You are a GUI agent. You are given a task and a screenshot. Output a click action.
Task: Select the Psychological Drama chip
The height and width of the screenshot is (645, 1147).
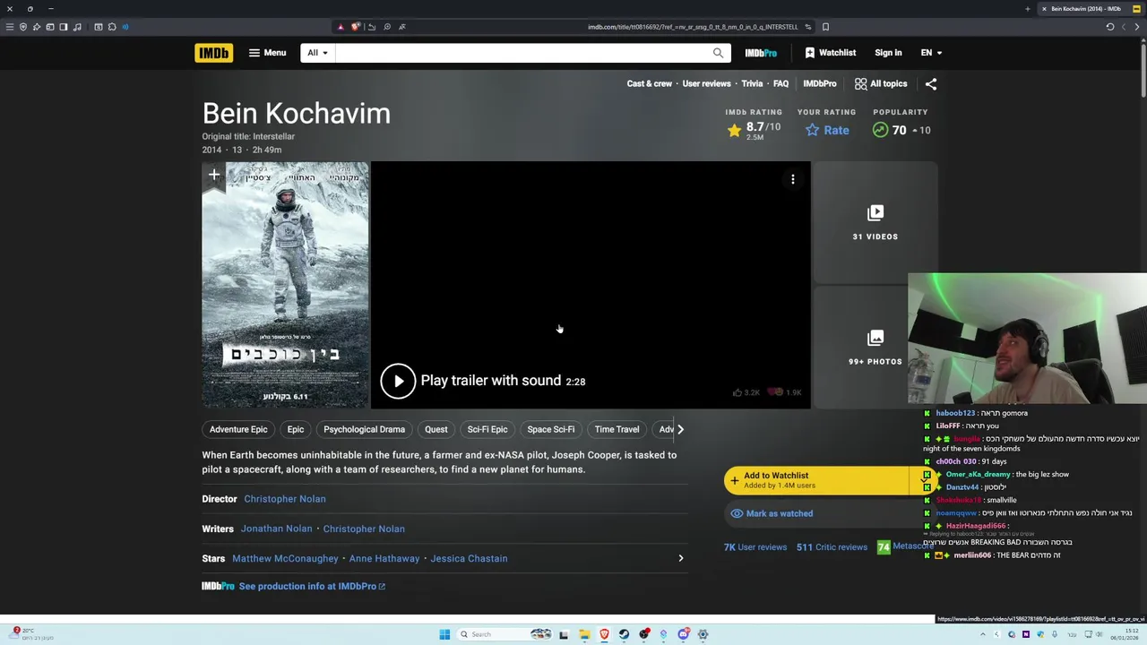click(x=364, y=429)
